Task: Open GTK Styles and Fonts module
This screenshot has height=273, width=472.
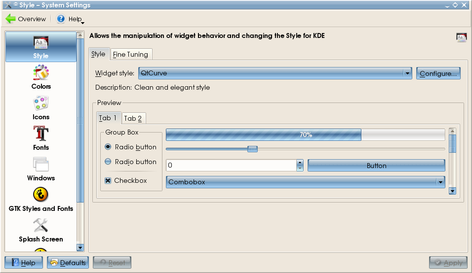Action: click(41, 194)
